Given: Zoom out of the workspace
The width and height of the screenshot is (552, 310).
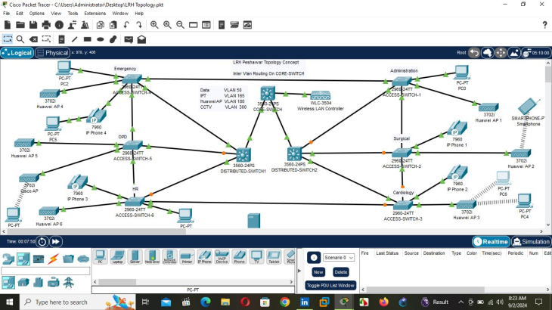Looking at the screenshot, I should click(x=180, y=25).
